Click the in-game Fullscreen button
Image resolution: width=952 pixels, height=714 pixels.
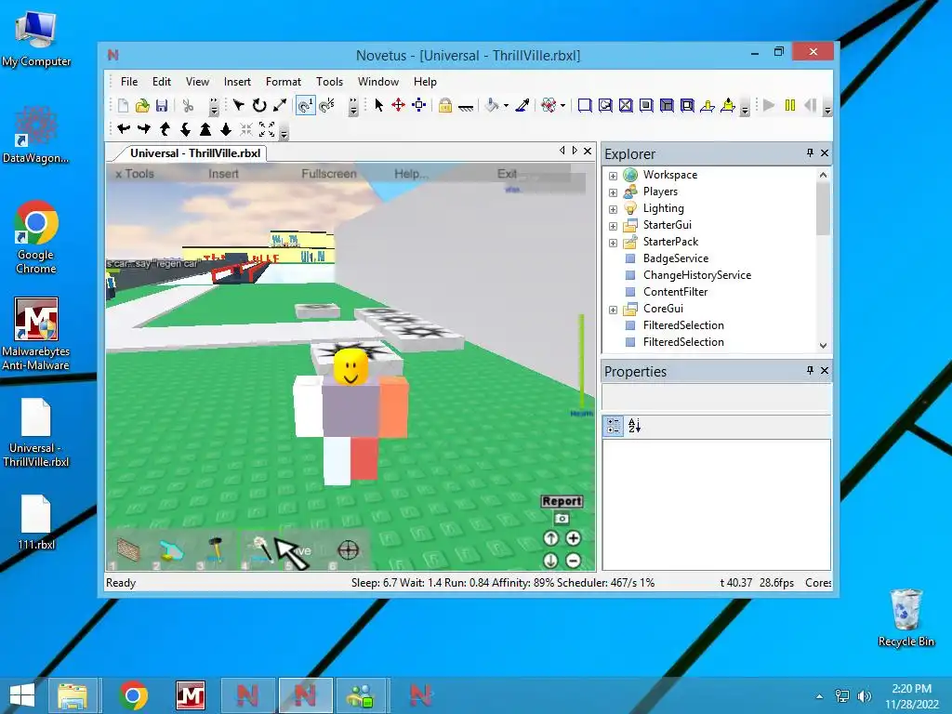click(329, 174)
